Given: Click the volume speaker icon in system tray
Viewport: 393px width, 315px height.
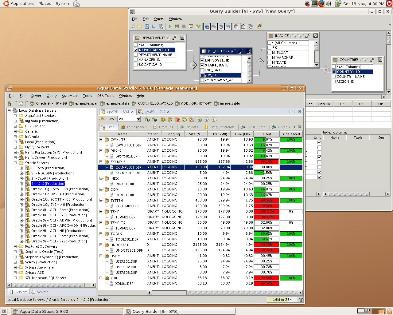Looking at the screenshot, I should (x=328, y=4).
